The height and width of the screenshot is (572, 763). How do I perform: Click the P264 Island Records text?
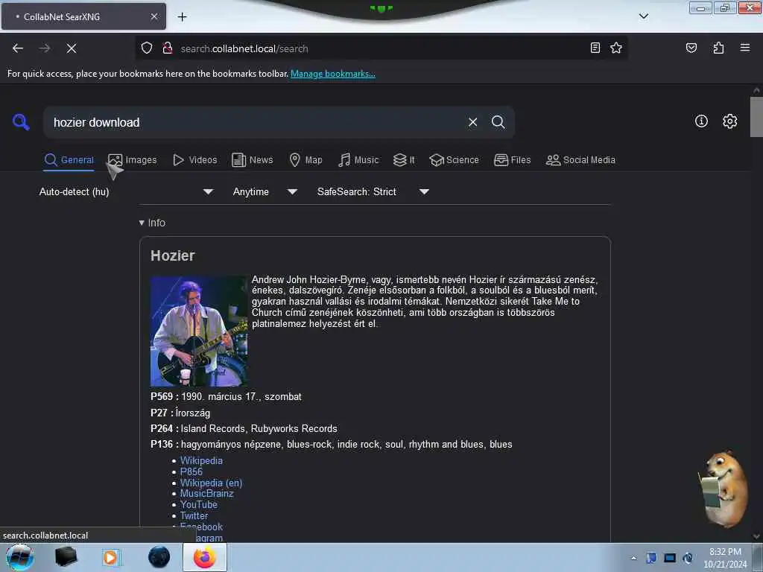coord(259,428)
